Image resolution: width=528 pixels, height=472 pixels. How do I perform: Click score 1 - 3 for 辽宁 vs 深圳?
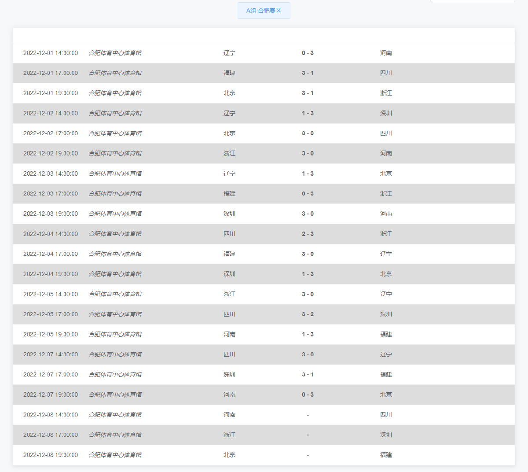click(x=308, y=113)
